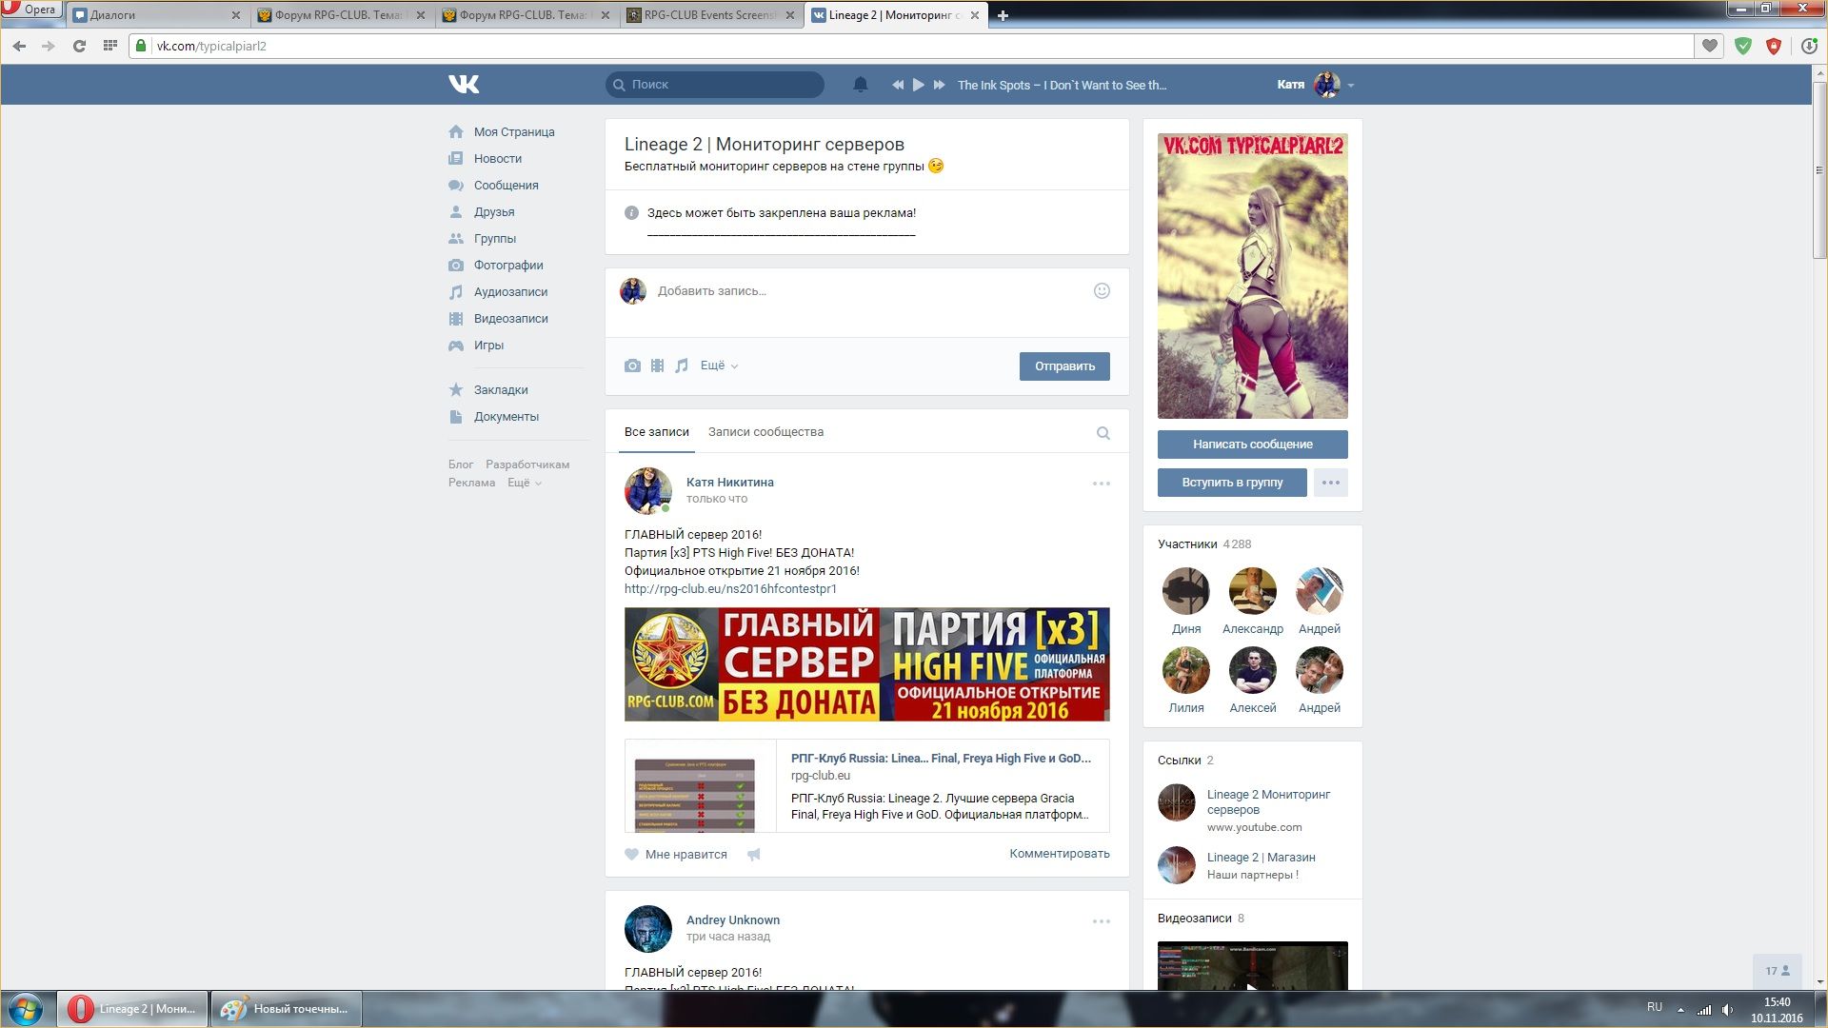
Task: Expand the Ещё footer menu
Action: click(x=525, y=483)
